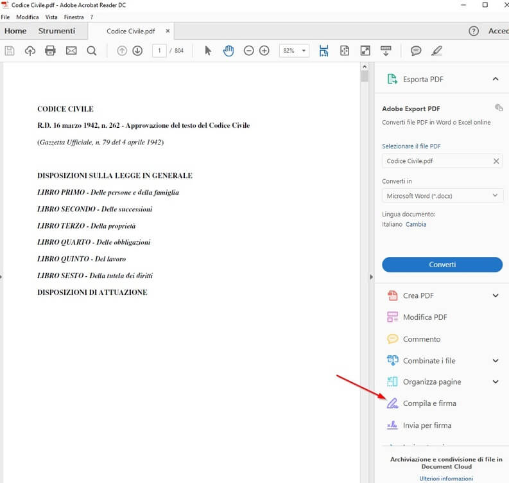Collapse the Esporta PDF section chevron
509x483 pixels.
pos(496,79)
